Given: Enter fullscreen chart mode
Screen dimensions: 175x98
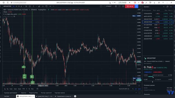Looking at the screenshot, I should (119, 6).
